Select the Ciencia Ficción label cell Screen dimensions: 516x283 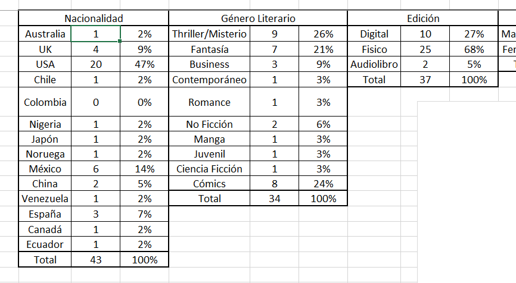(209, 169)
